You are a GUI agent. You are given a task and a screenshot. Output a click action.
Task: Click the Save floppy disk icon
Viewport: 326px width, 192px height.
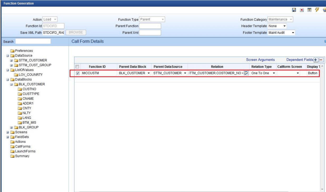coord(294,10)
